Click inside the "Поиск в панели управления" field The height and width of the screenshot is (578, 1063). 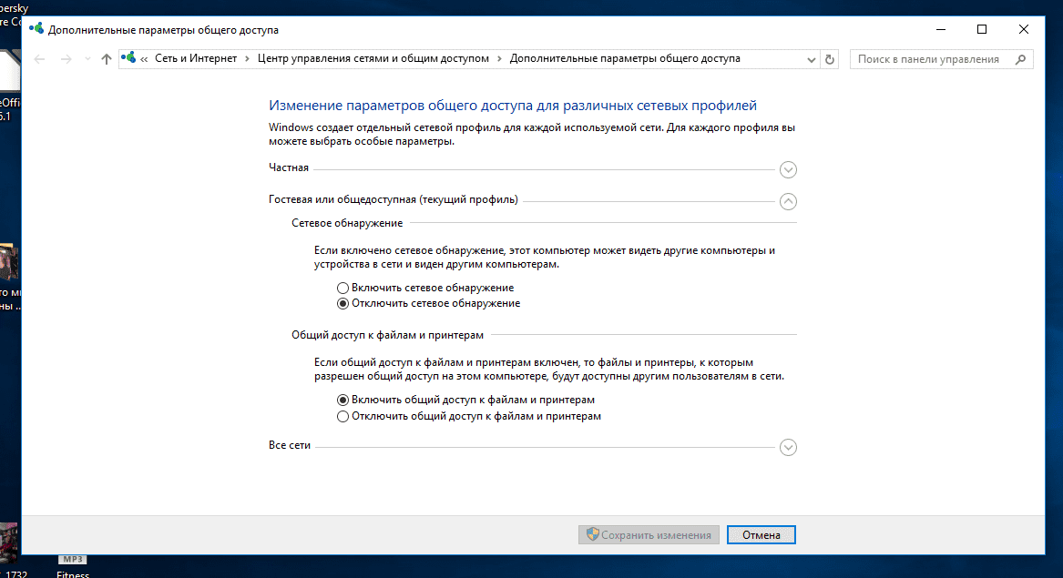tap(929, 58)
